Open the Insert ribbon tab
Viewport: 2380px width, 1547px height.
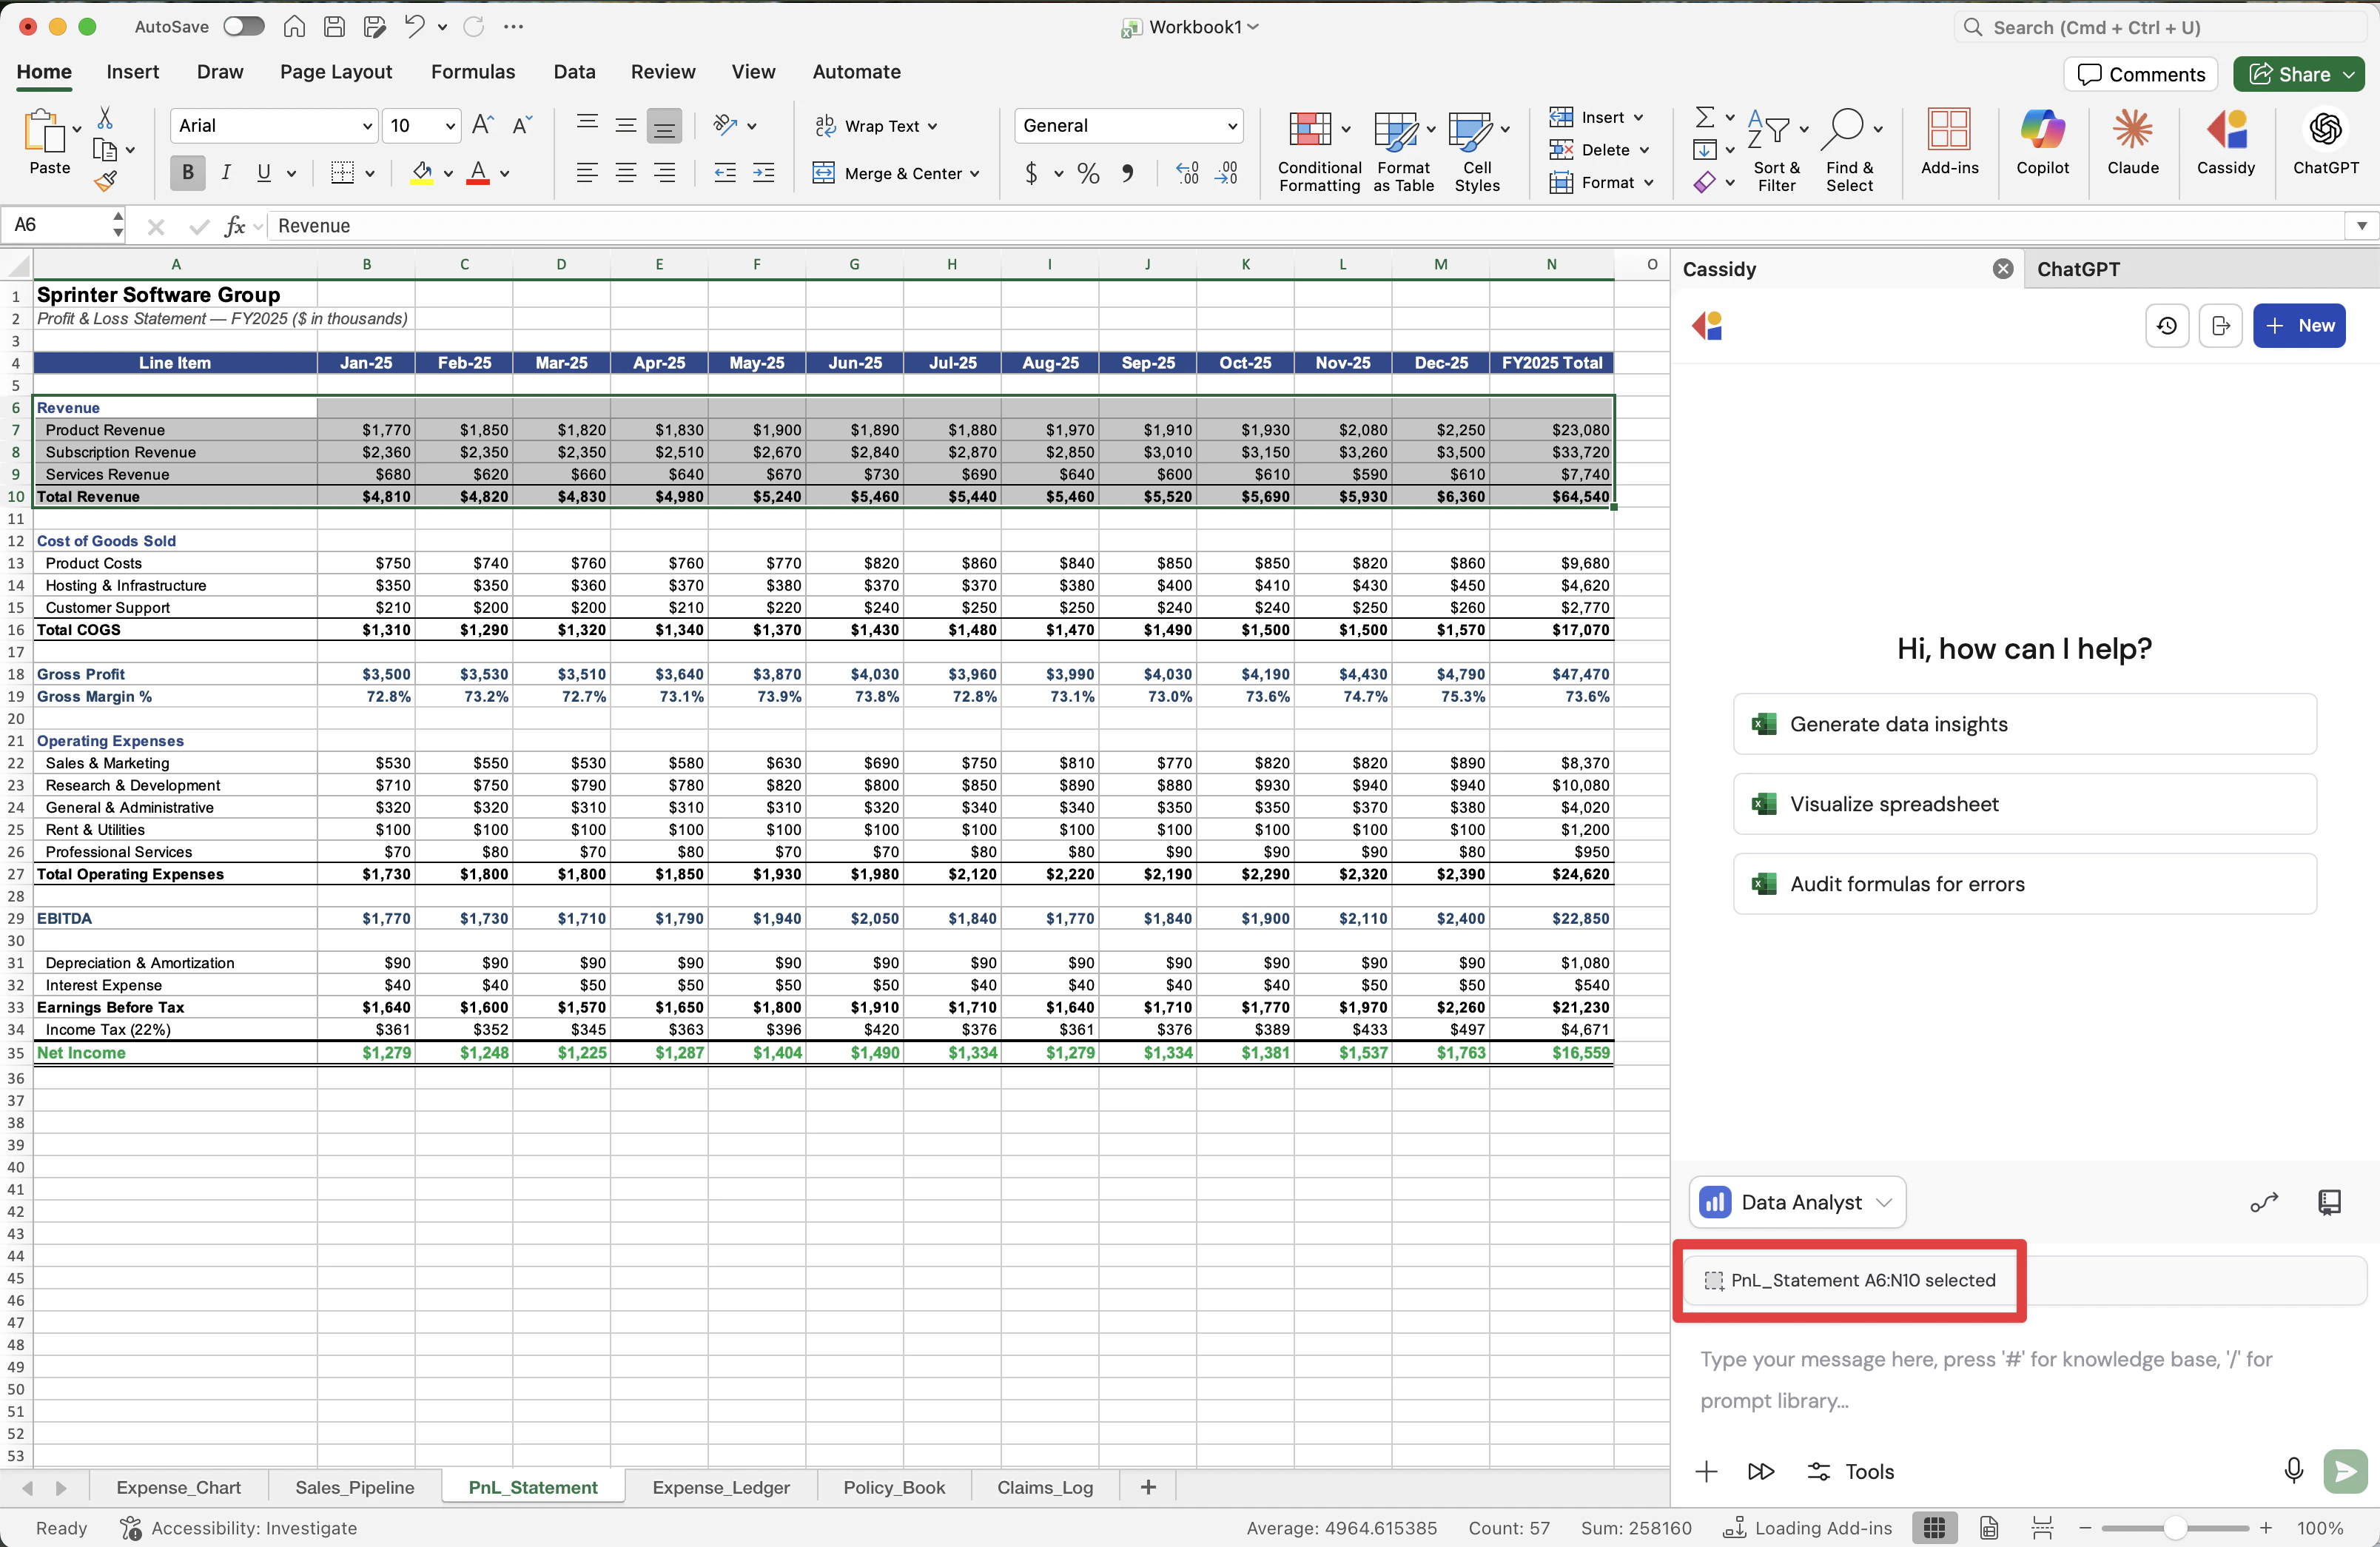click(x=132, y=72)
